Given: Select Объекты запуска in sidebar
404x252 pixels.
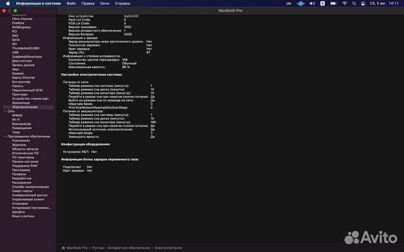Looking at the screenshot, I should 25,149.
